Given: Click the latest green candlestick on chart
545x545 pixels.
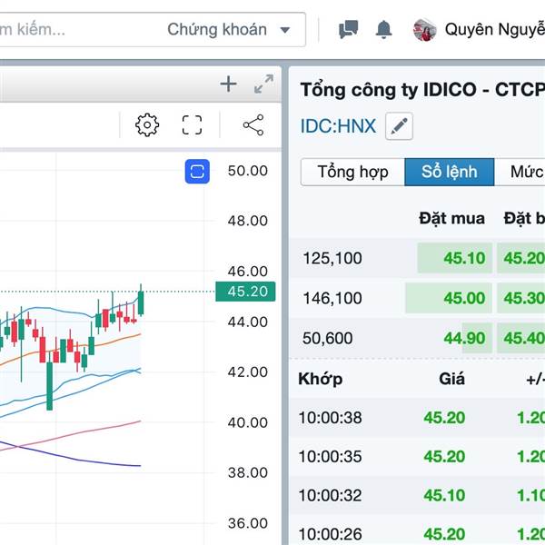Looking at the screenshot, I should 141,301.
